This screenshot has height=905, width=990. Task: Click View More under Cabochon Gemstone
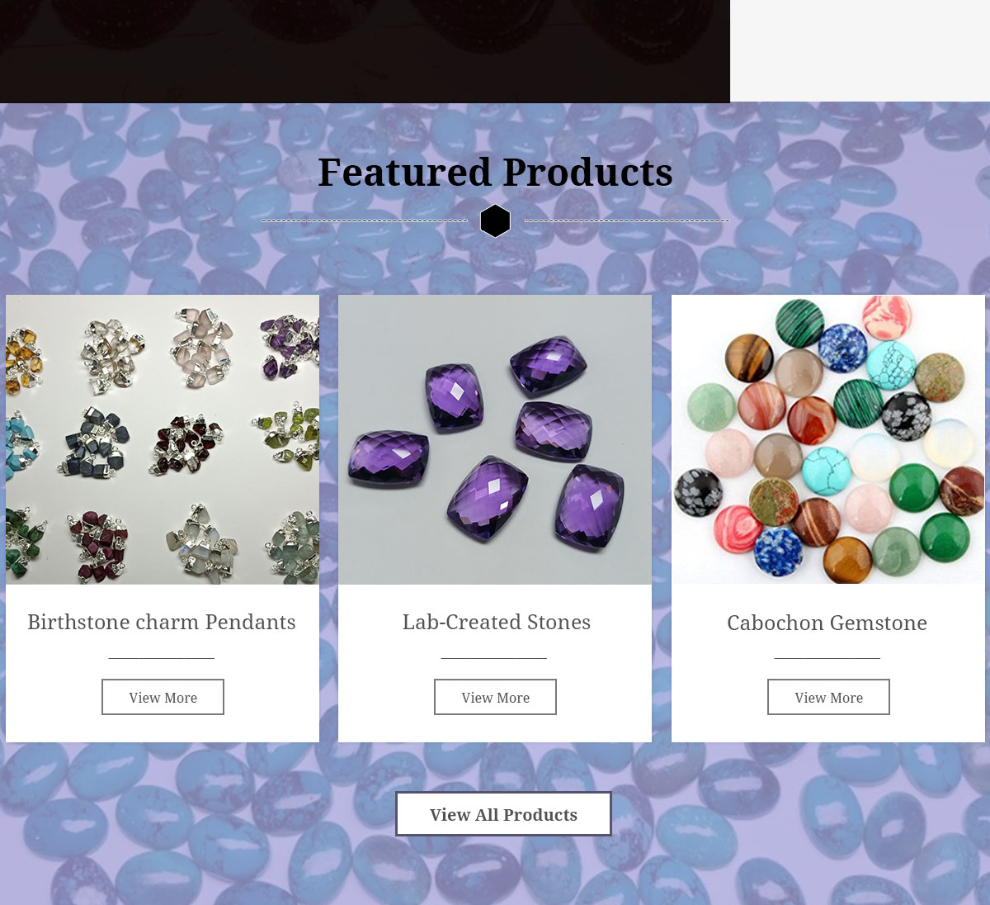click(828, 697)
